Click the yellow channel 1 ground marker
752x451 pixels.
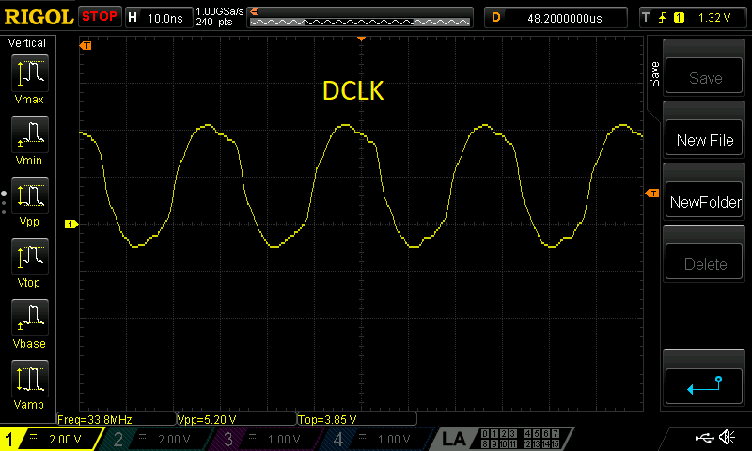[71, 224]
